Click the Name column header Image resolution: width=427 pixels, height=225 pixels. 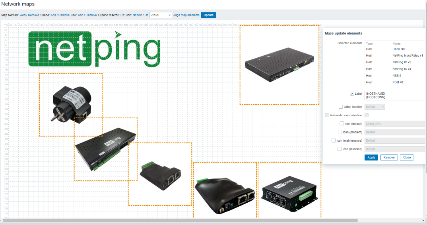(396, 44)
